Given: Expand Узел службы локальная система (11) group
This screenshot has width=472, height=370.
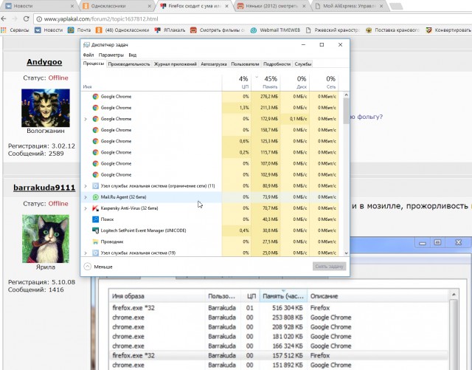Looking at the screenshot, I should [x=86, y=186].
